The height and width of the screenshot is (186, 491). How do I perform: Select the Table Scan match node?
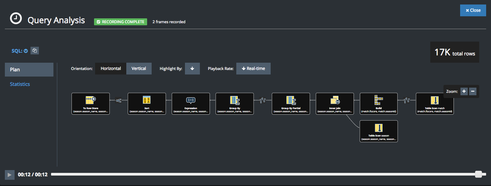tap(435, 104)
